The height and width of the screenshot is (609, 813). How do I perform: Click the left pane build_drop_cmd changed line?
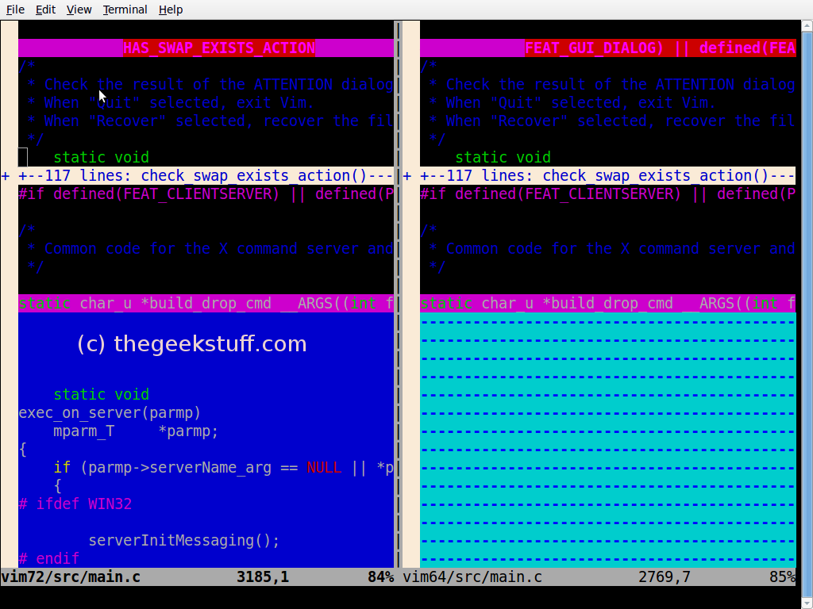(206, 303)
